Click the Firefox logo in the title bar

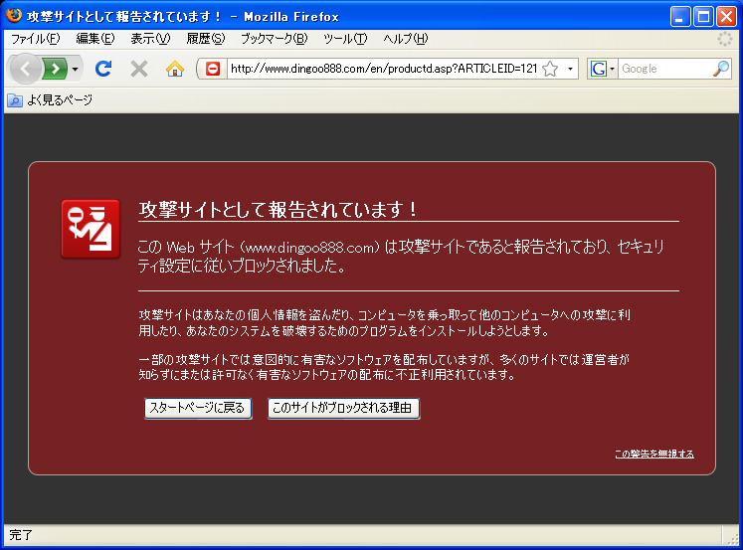pos(14,16)
